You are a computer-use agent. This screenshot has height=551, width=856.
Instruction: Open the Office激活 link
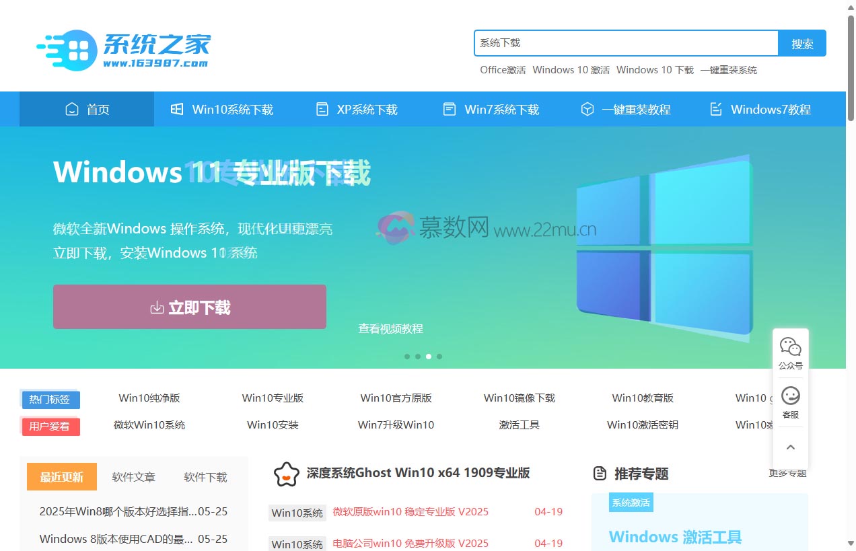point(503,69)
